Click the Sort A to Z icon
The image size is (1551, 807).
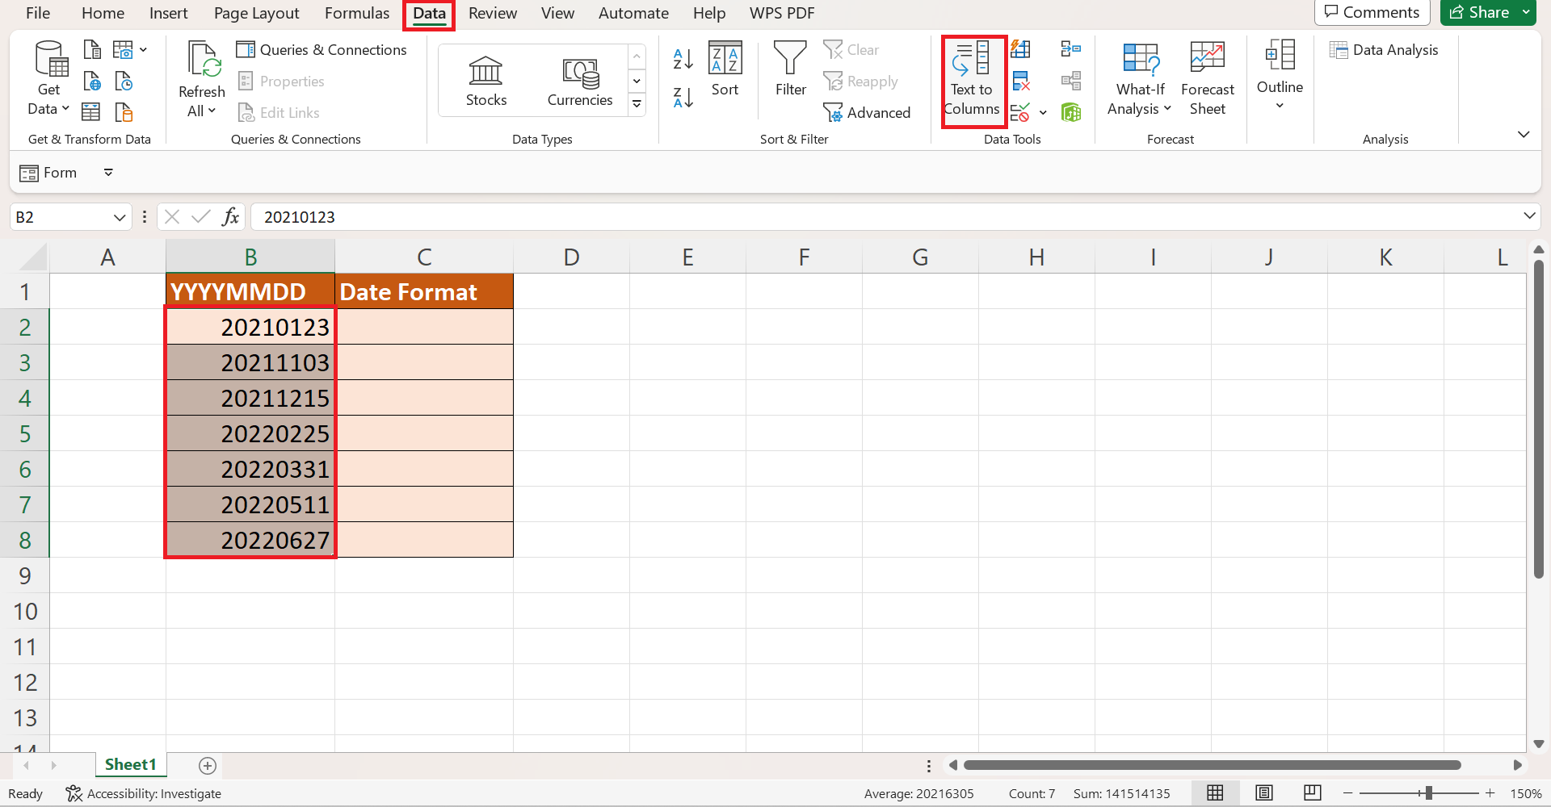tap(683, 58)
